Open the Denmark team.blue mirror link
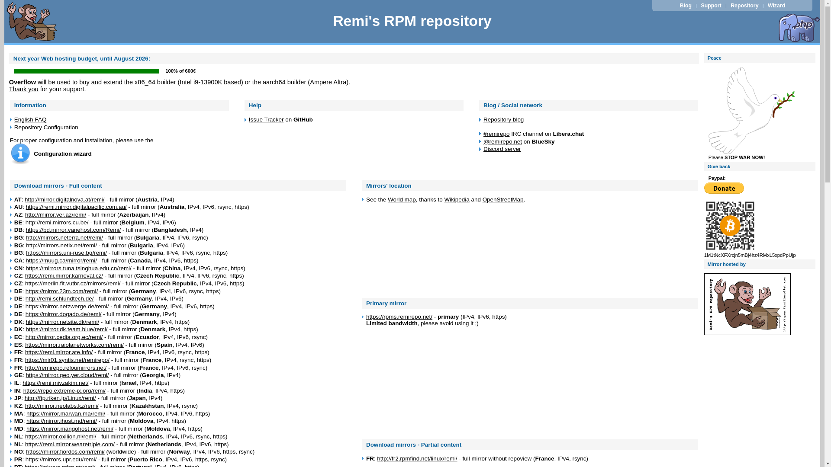Image resolution: width=831 pixels, height=467 pixels. pos(67,329)
